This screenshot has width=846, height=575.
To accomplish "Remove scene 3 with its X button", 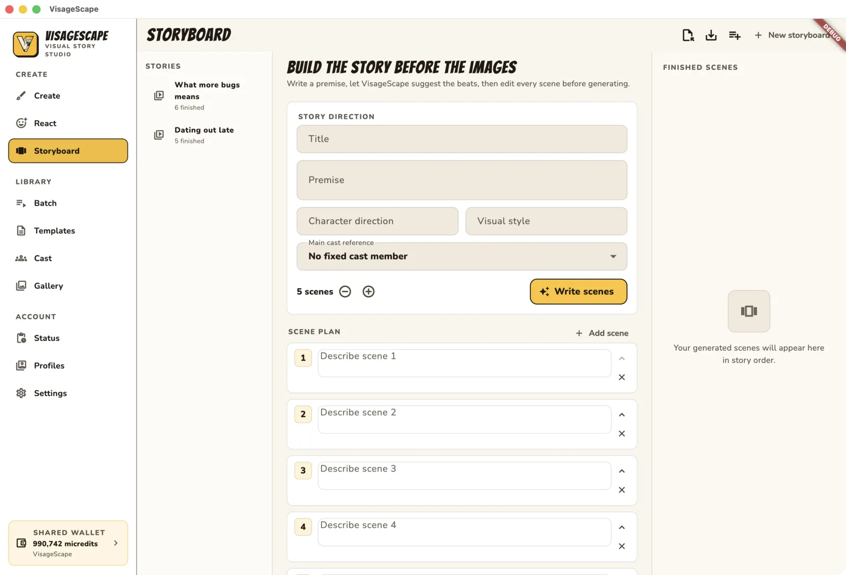I will coord(622,490).
